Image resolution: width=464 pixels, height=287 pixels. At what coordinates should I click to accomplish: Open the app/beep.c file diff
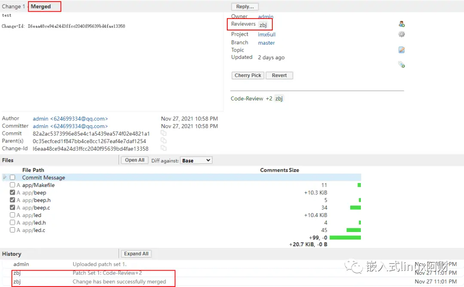[36, 208]
